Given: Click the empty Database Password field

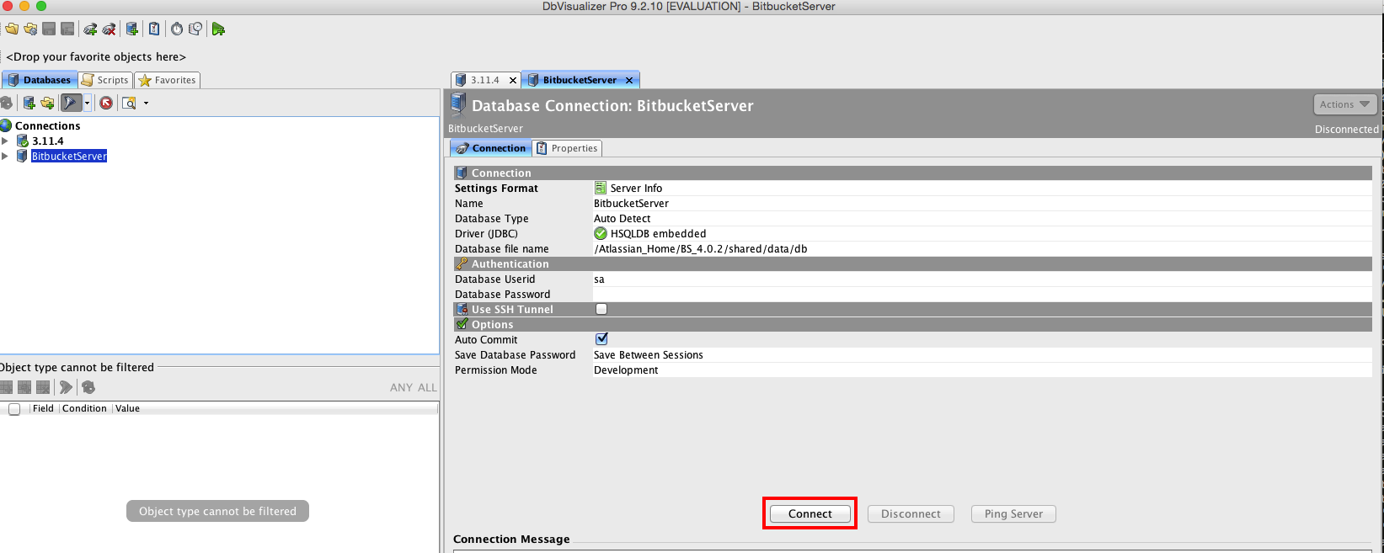Looking at the screenshot, I should point(982,294).
